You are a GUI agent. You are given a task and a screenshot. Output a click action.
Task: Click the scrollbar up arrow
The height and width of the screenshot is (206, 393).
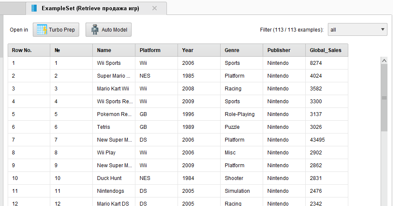click(384, 61)
